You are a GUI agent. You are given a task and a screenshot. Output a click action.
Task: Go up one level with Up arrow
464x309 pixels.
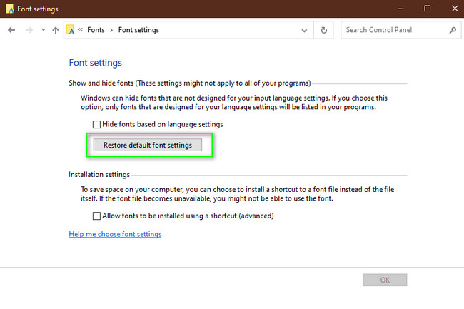(x=56, y=30)
